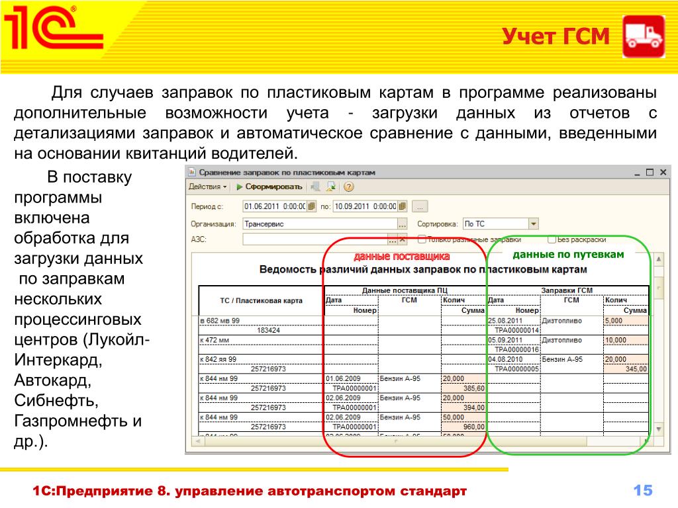Click the save settings toolbar icon
The width and height of the screenshot is (678, 508).
pos(332,187)
